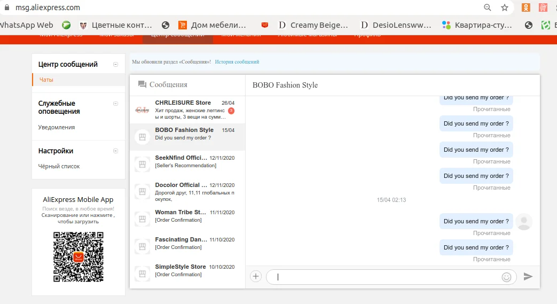This screenshot has height=304, width=557.
Task: Open the Woman Tribe Store conversation
Action: pos(187,219)
